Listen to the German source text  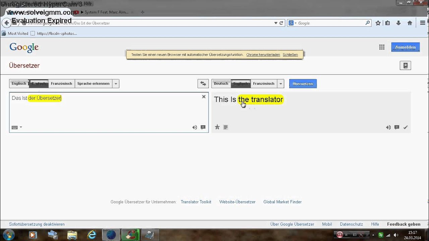[x=194, y=127]
